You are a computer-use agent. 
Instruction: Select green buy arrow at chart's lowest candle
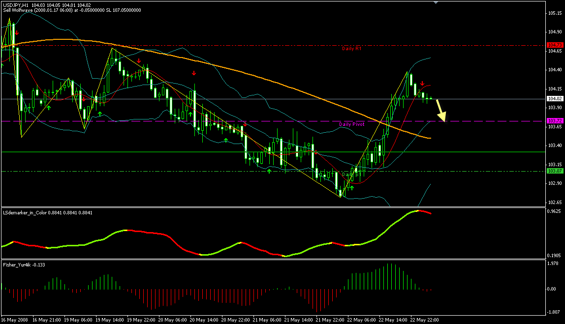pos(352,188)
